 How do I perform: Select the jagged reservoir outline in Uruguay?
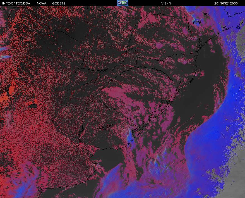105,127
